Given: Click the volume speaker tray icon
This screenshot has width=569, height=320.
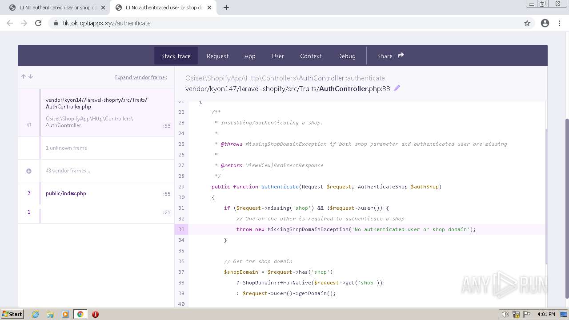Looking at the screenshot, I should click(505, 314).
